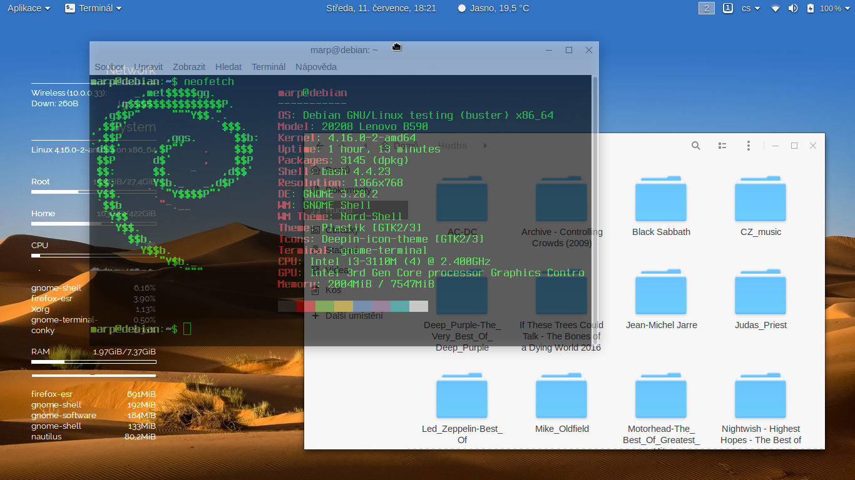The width and height of the screenshot is (855, 480).
Task: Open the three-dot menu in the file manager
Action: coord(749,146)
